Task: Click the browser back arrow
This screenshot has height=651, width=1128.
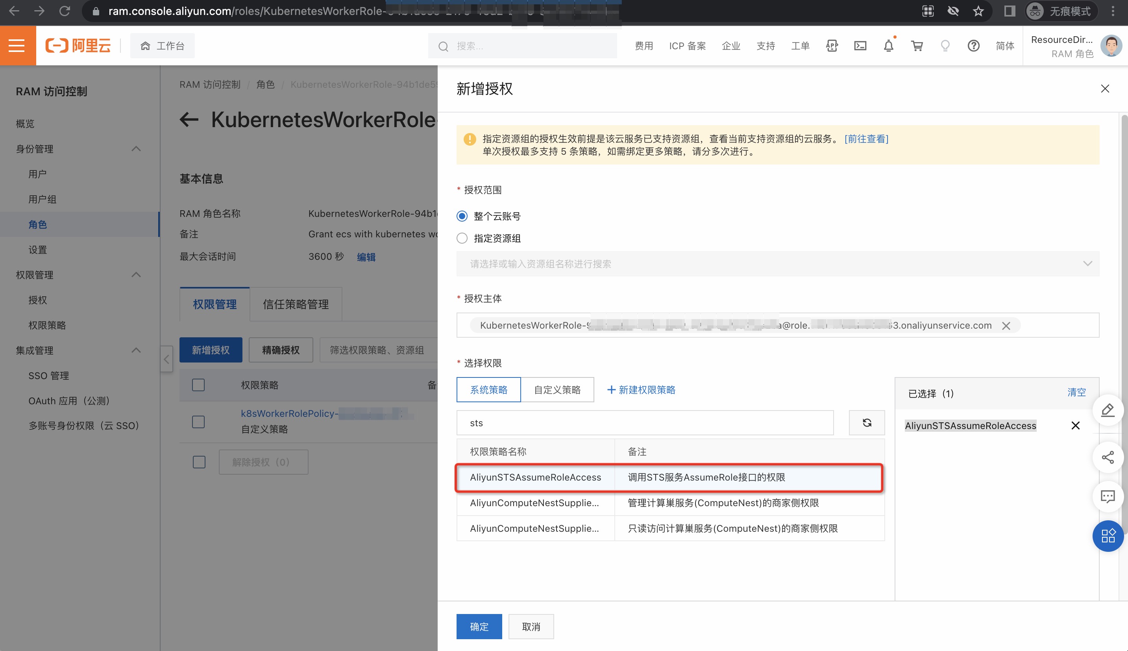Action: pyautogui.click(x=14, y=11)
